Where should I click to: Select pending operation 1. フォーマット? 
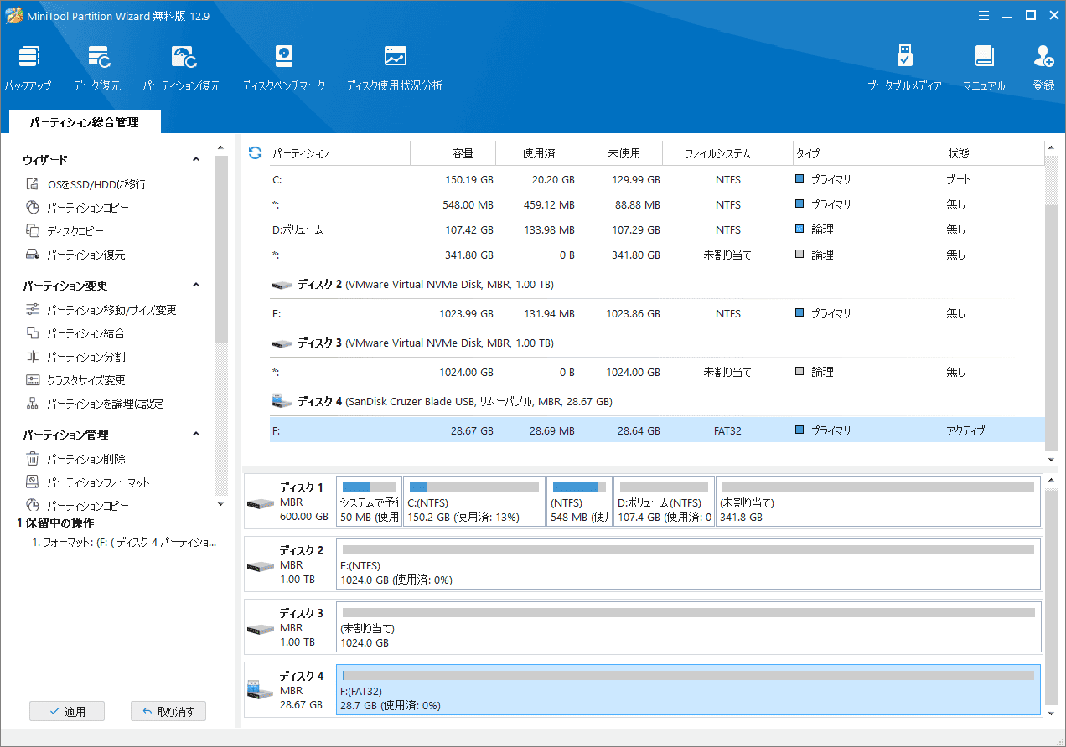(124, 543)
